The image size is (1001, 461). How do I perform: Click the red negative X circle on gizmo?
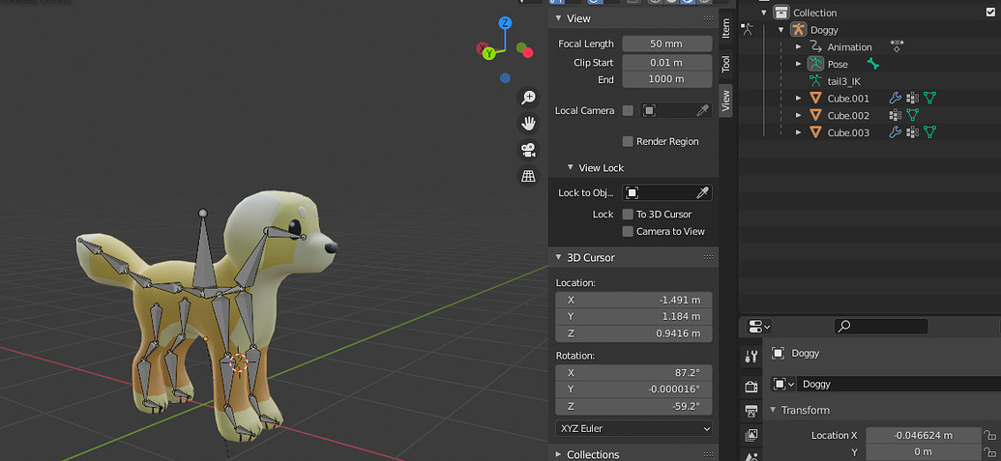coord(528,52)
